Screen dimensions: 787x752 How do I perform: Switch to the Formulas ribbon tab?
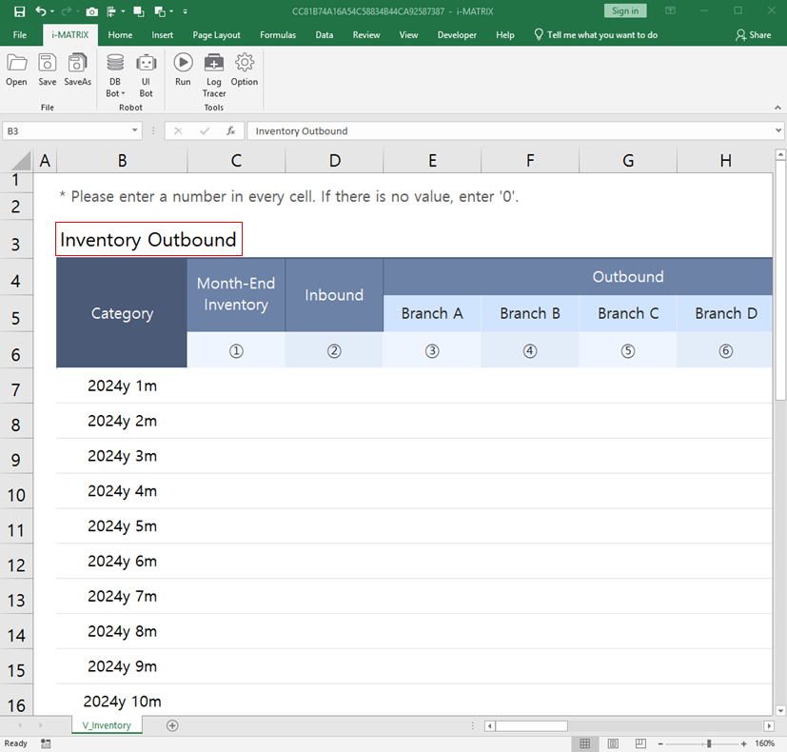click(x=277, y=34)
